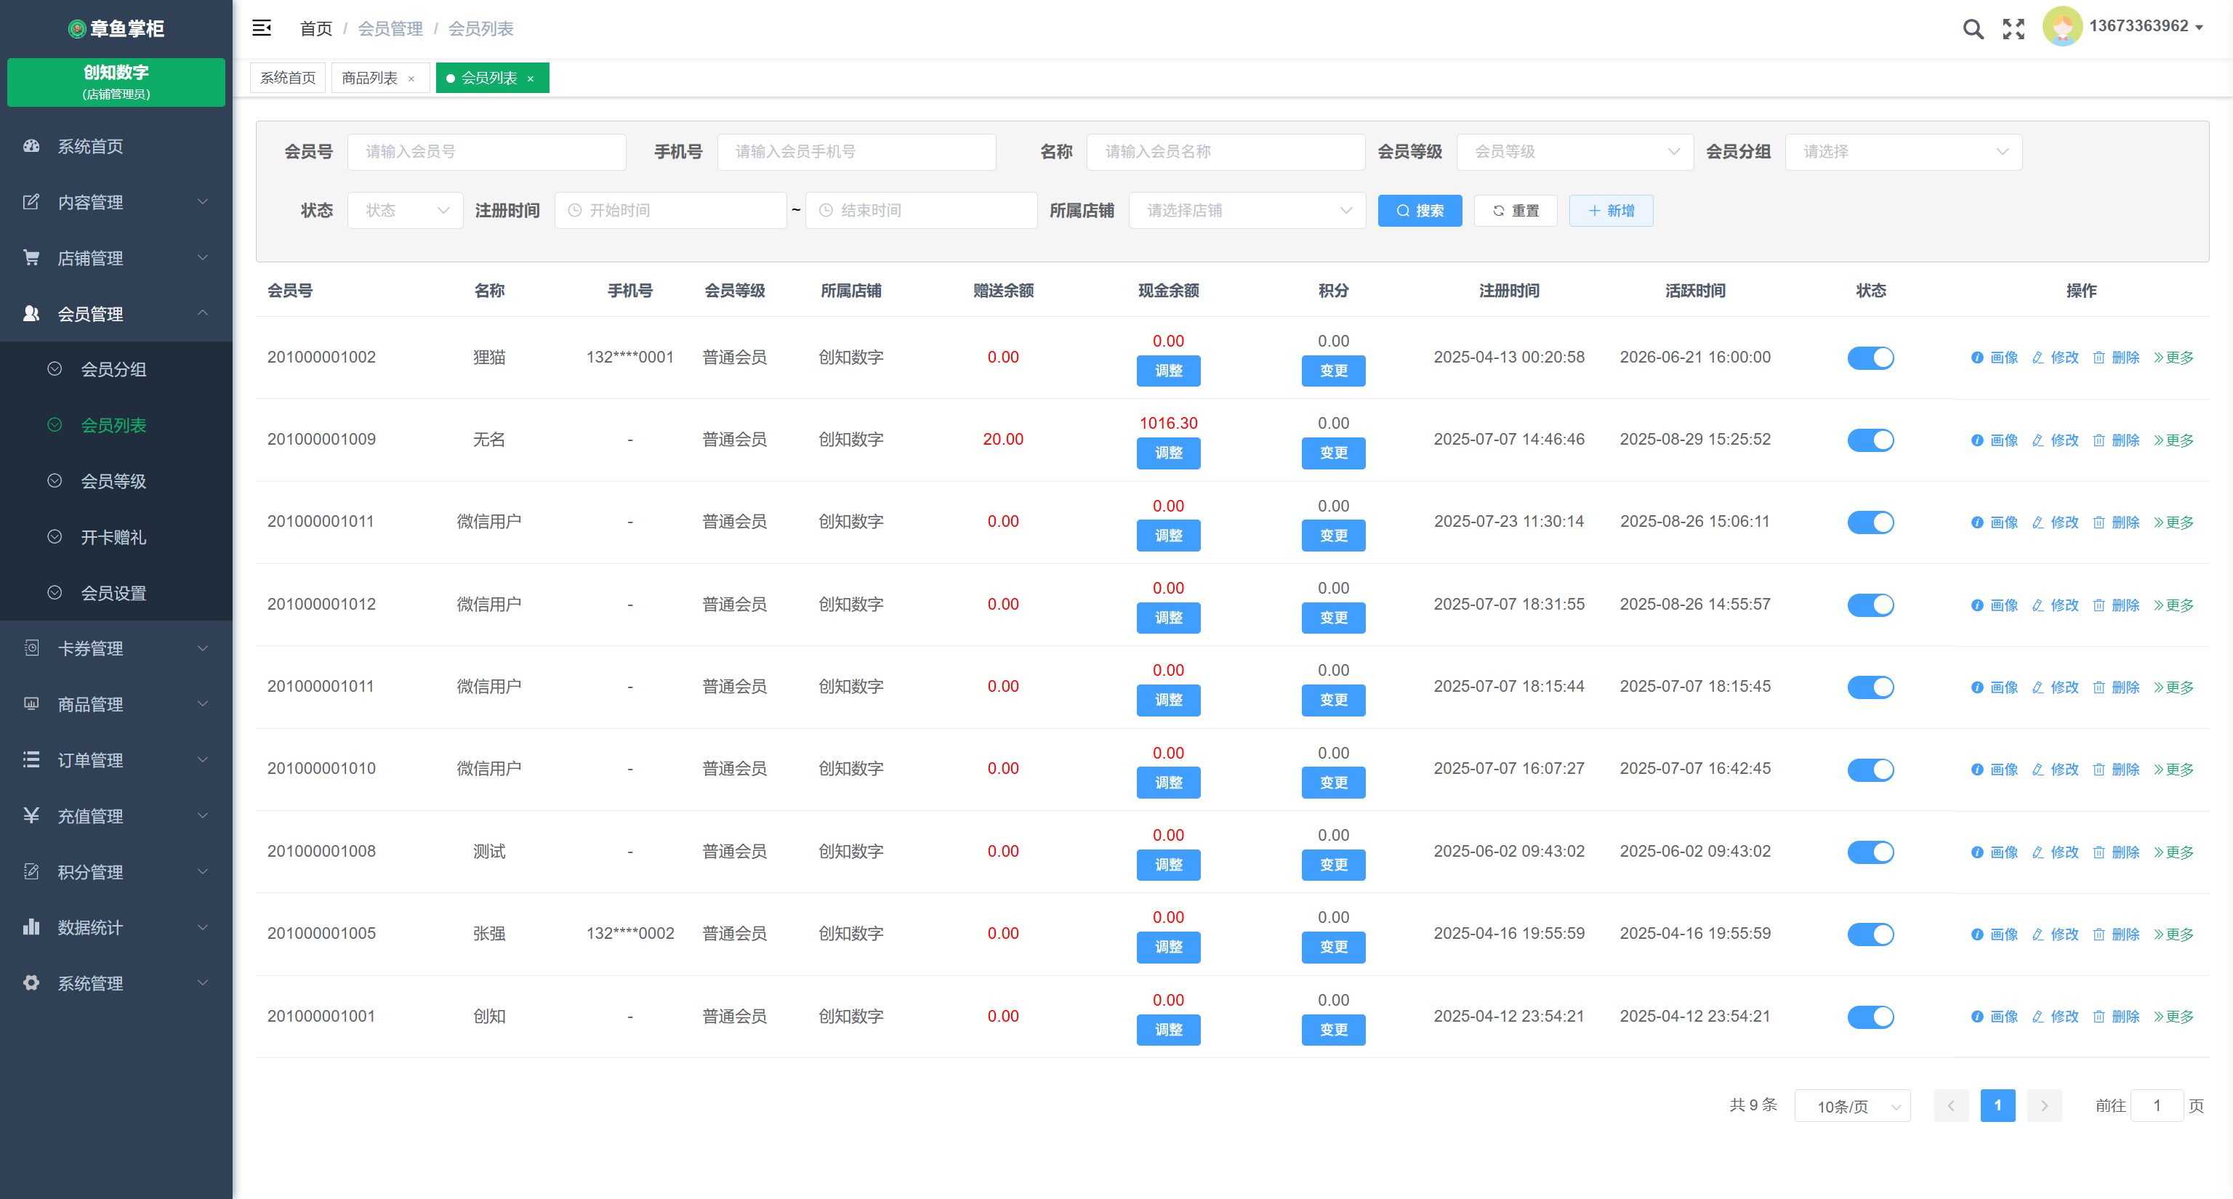The image size is (2233, 1199).
Task: Open the 状态 filter dropdown
Action: [x=406, y=211]
